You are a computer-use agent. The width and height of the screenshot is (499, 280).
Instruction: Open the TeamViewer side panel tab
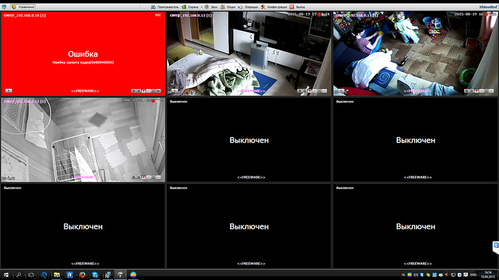(496, 247)
